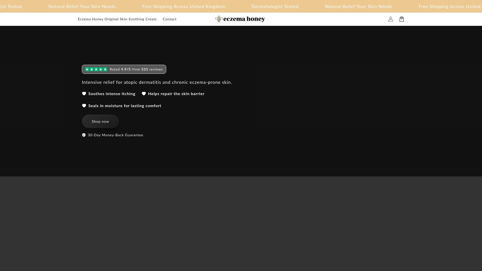The height and width of the screenshot is (271, 482).
Task: Open the account login icon
Action: [x=390, y=19]
